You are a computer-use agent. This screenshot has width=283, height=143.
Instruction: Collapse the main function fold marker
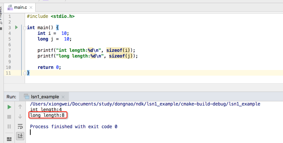pos(25,28)
